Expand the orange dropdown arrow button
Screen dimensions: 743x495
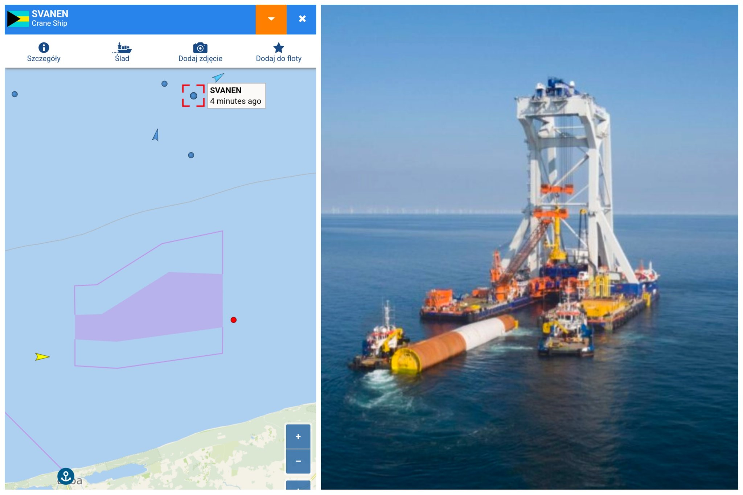pos(271,19)
